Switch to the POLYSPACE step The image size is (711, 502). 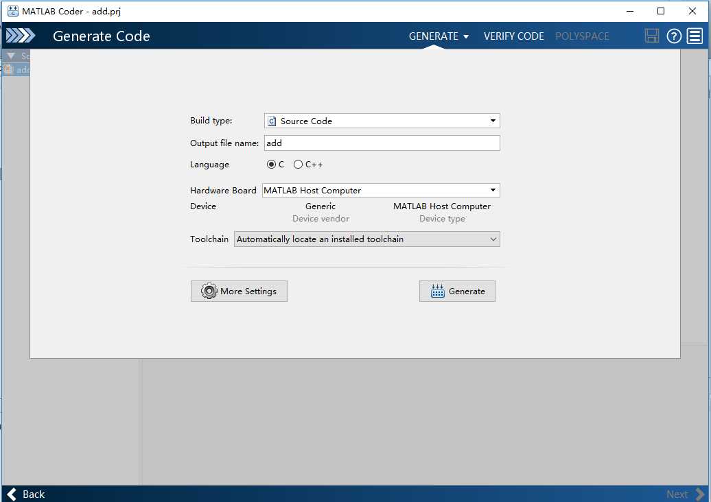582,36
